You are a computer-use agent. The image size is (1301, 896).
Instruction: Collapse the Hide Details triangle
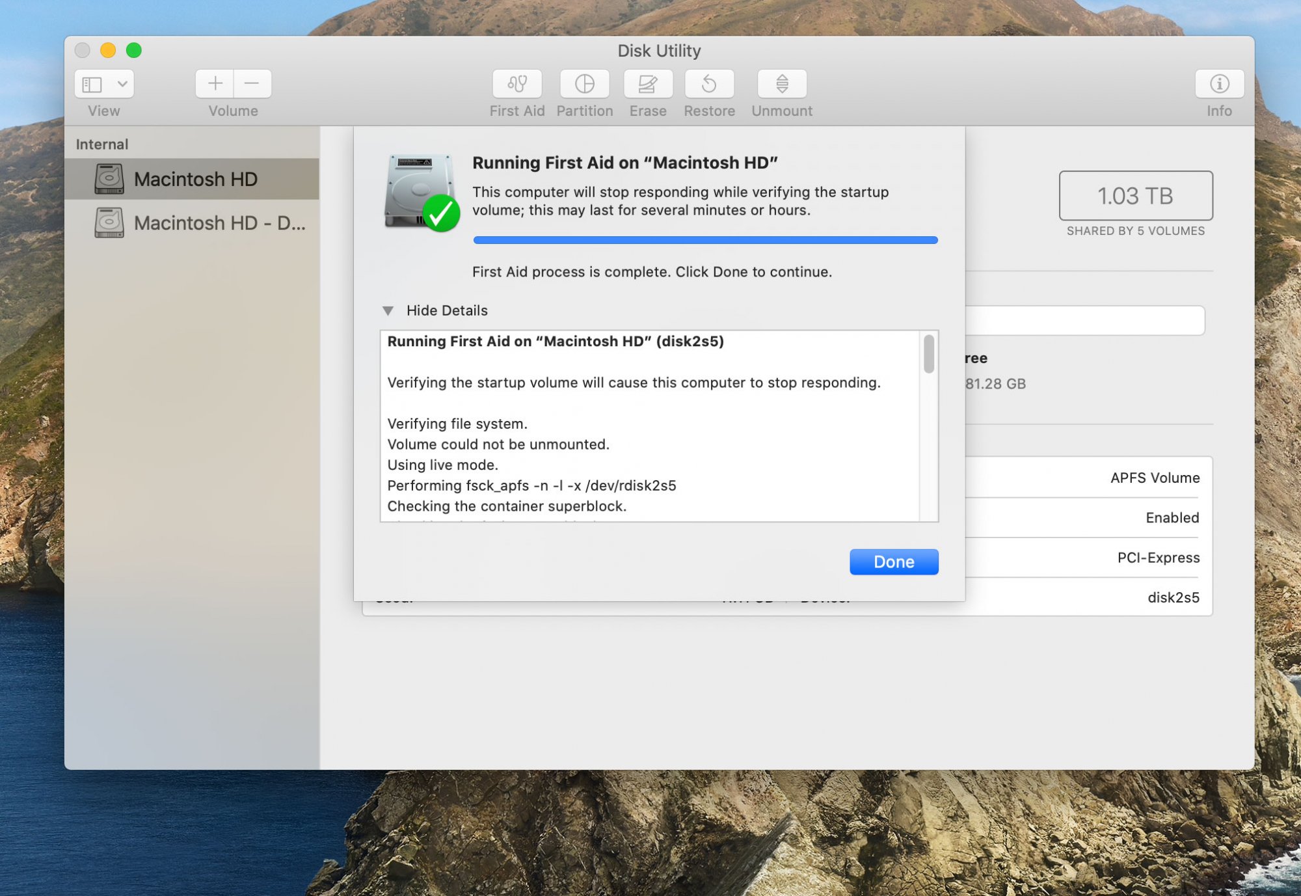coord(388,310)
